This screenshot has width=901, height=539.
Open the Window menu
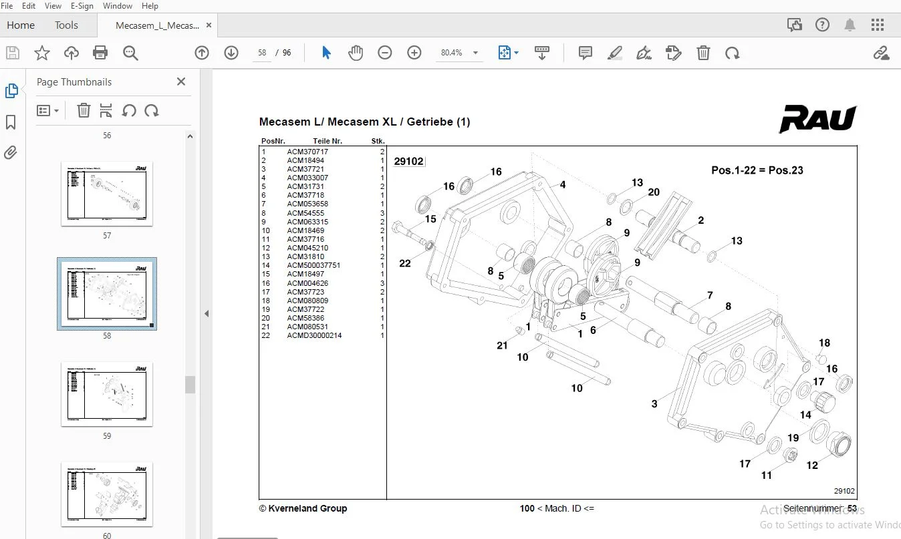118,6
